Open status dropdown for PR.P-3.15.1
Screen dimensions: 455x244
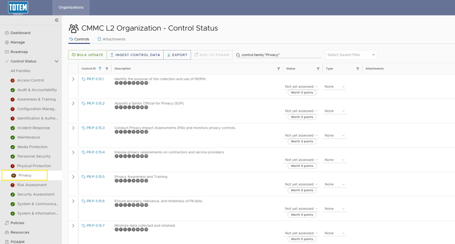point(301,86)
